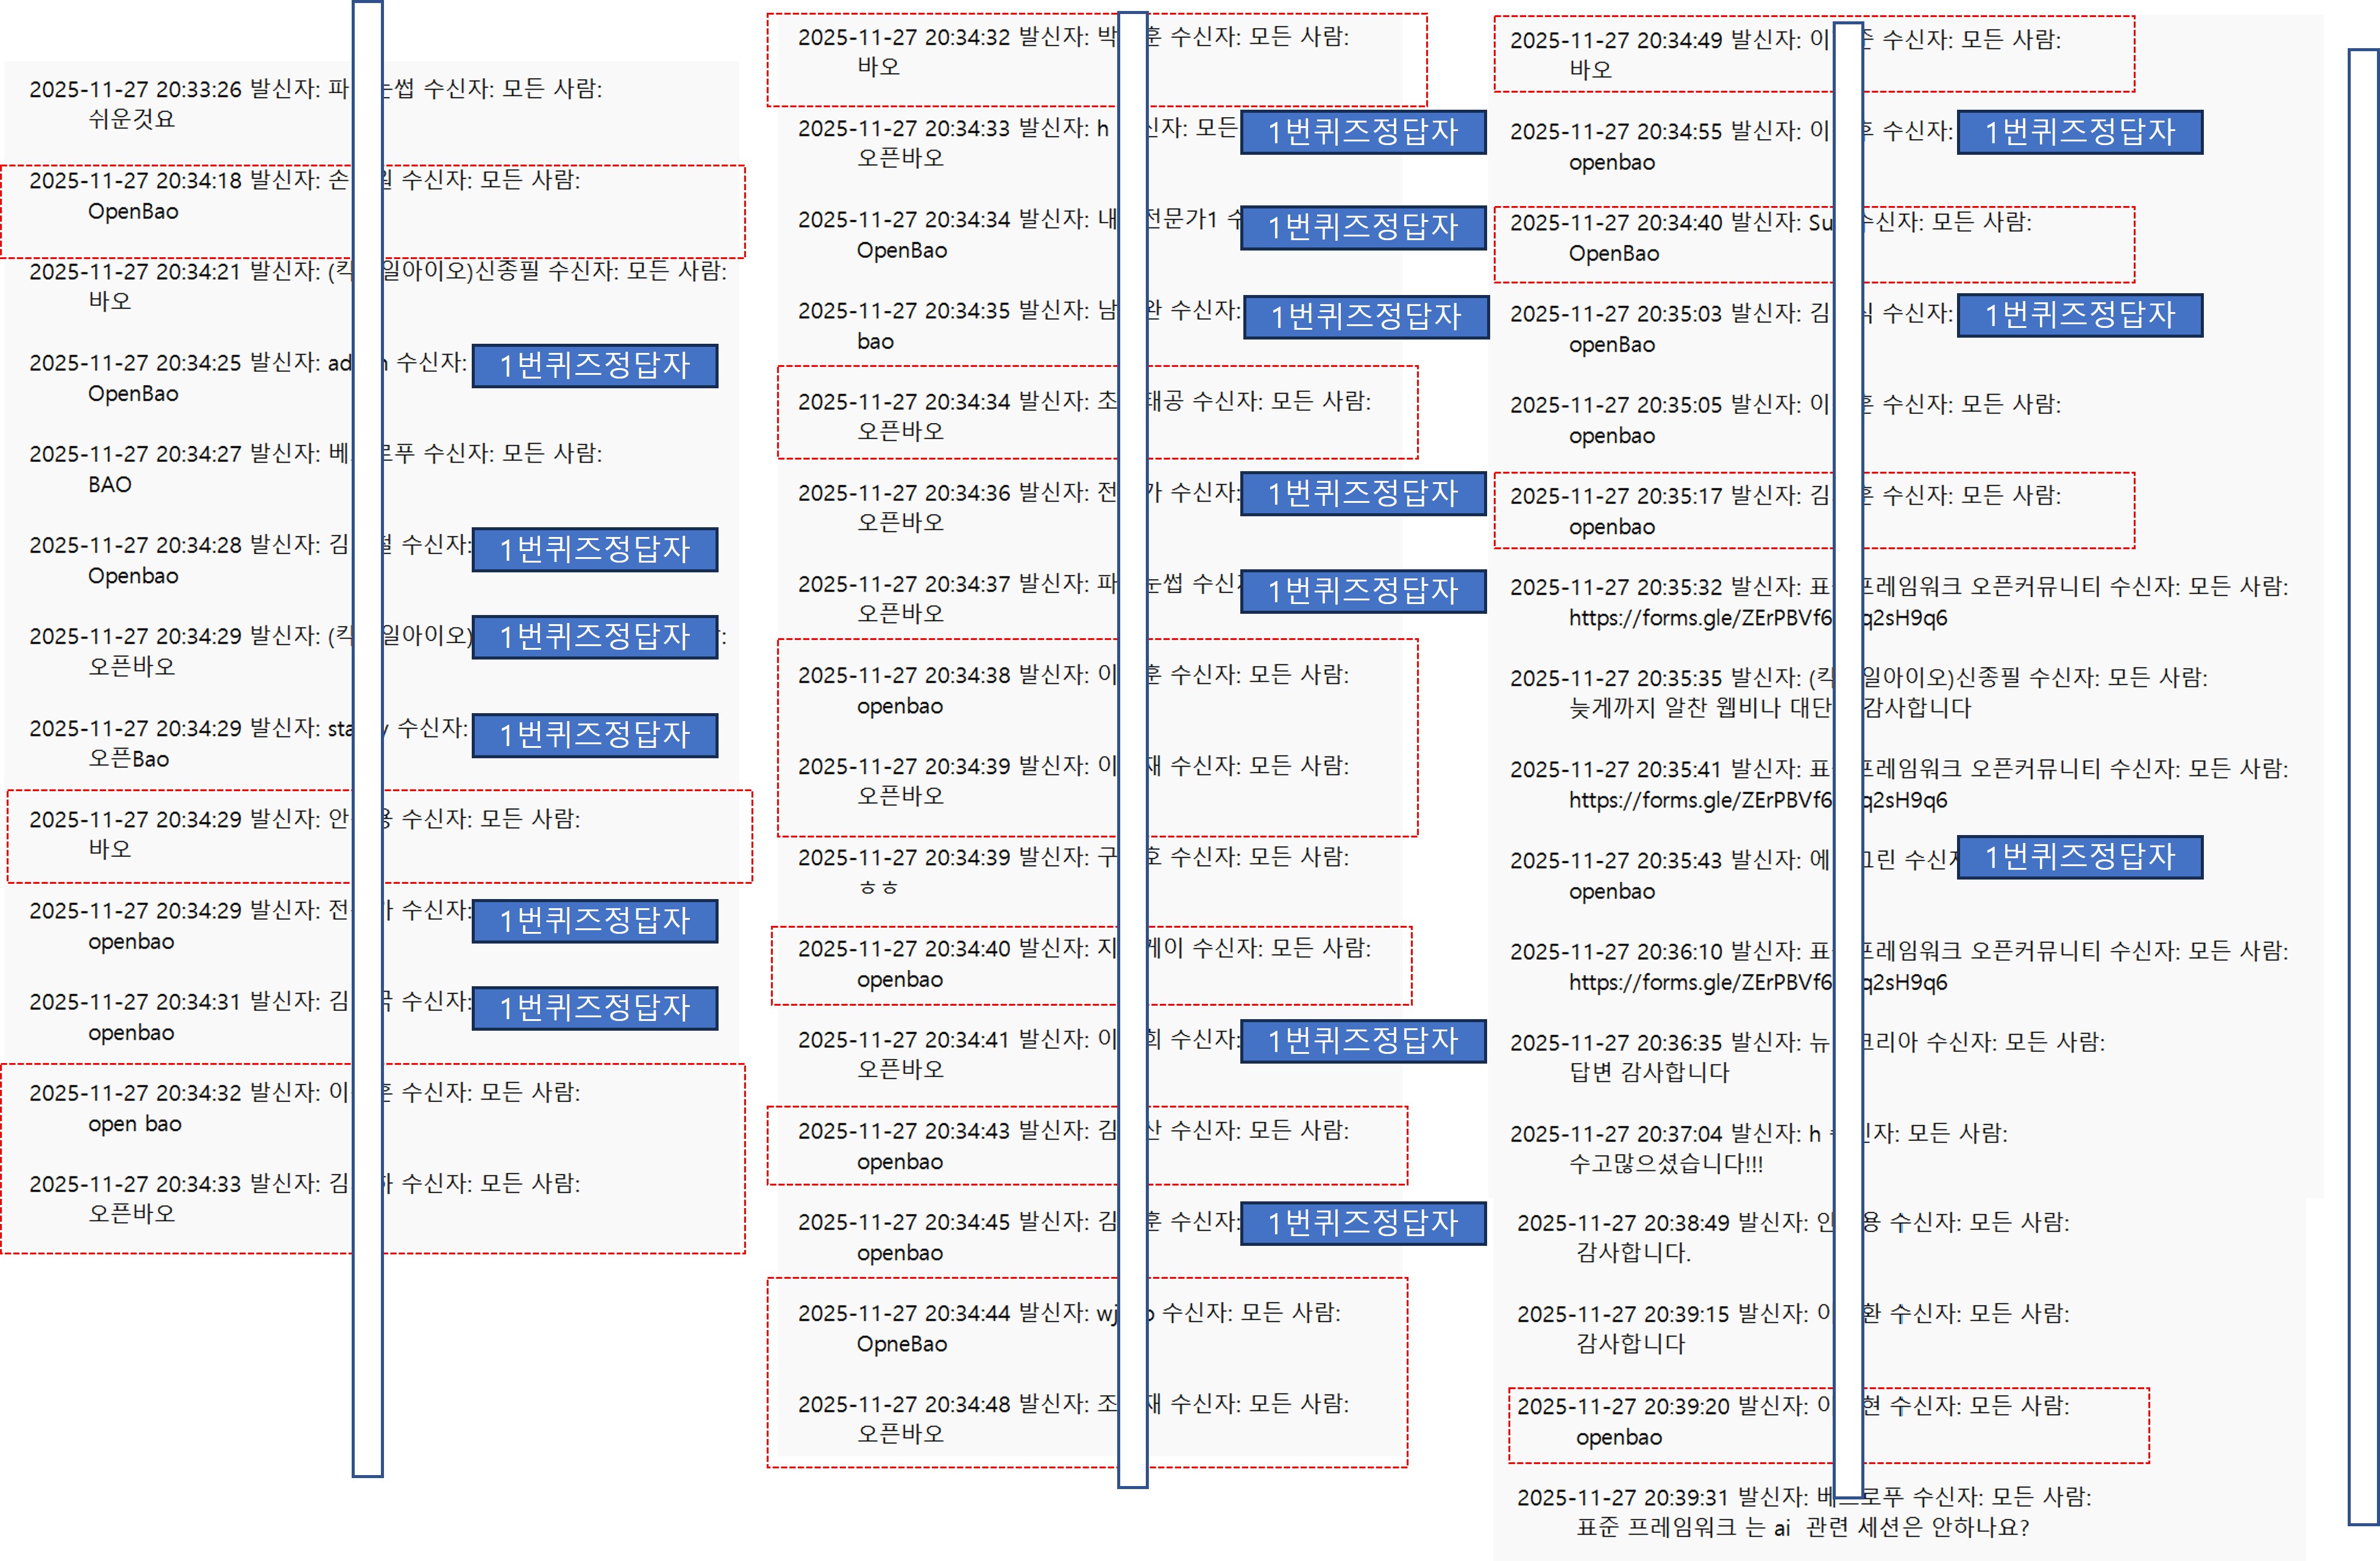Select the '수고많으셨습니다!!!' message

[x=1665, y=1163]
